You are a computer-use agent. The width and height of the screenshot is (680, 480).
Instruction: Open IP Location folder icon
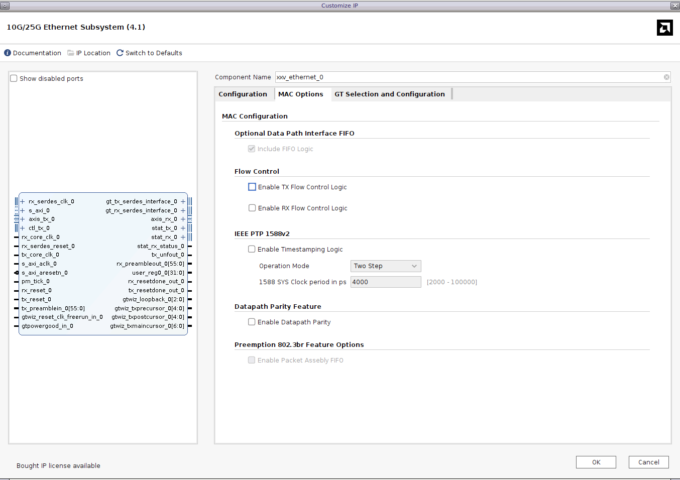71,53
